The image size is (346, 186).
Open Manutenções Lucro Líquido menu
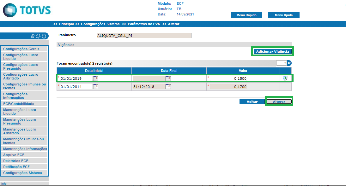(24, 112)
